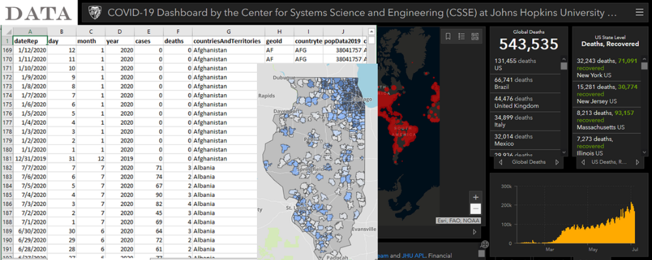
Task: Select spreadsheet column G header
Action: coord(229,31)
